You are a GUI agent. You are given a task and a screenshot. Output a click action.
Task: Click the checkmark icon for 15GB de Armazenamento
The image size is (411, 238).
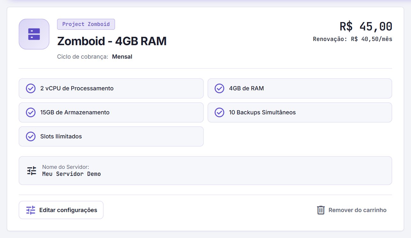(x=30, y=112)
